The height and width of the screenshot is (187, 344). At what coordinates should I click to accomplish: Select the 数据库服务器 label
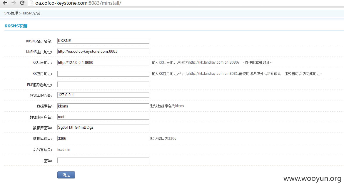coord(41,95)
